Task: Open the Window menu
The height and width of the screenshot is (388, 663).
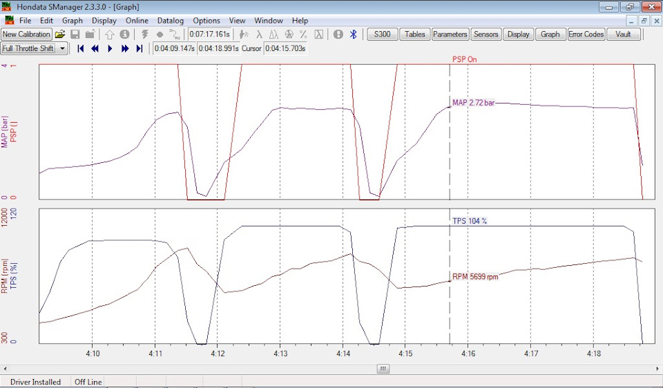Action: (x=269, y=20)
